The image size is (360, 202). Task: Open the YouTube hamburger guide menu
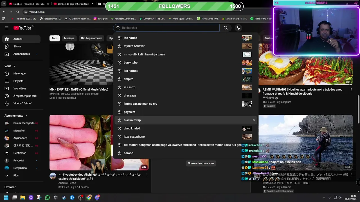point(7,28)
